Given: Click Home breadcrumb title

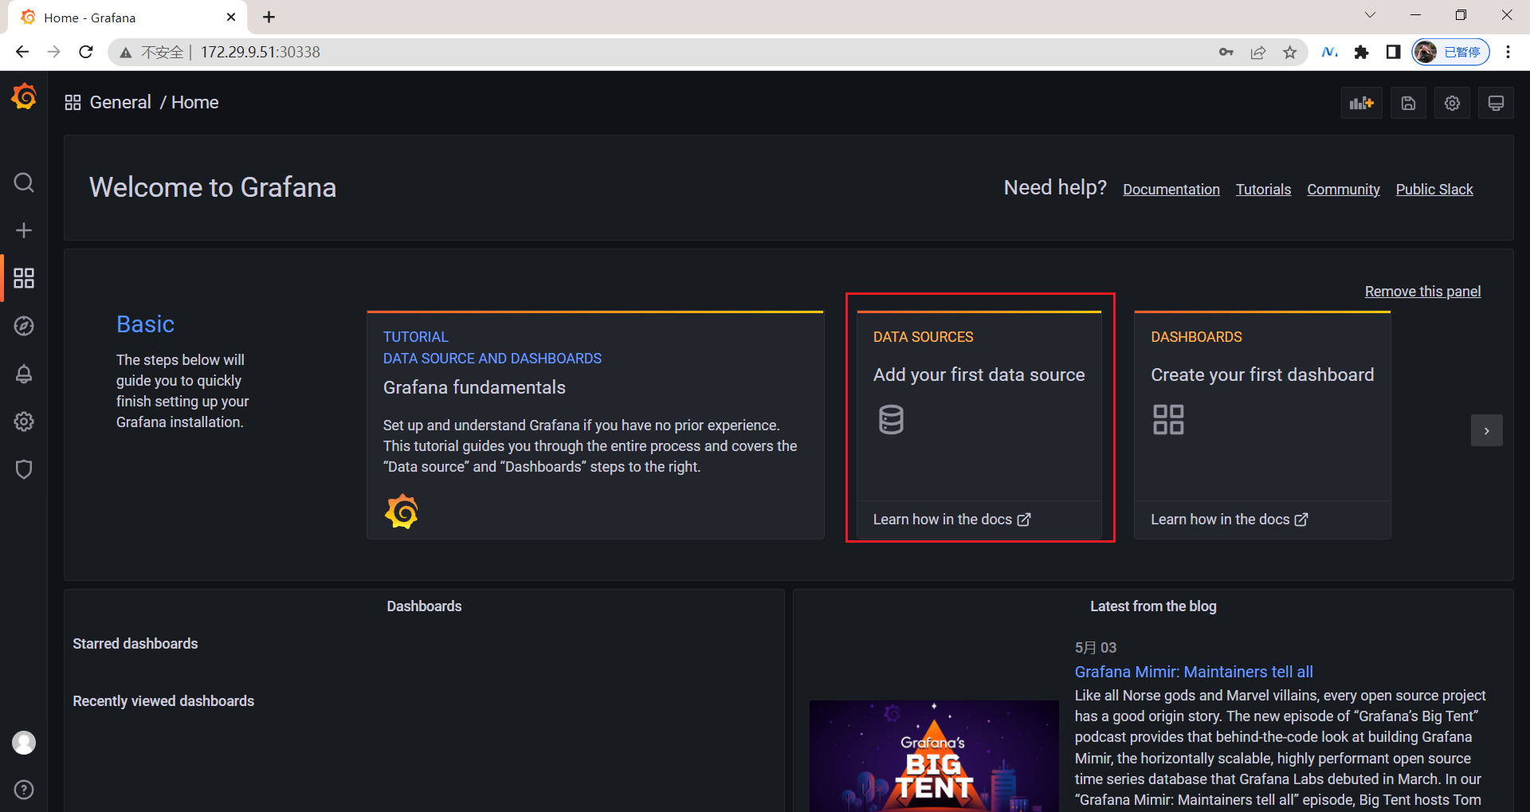Looking at the screenshot, I should tap(194, 102).
